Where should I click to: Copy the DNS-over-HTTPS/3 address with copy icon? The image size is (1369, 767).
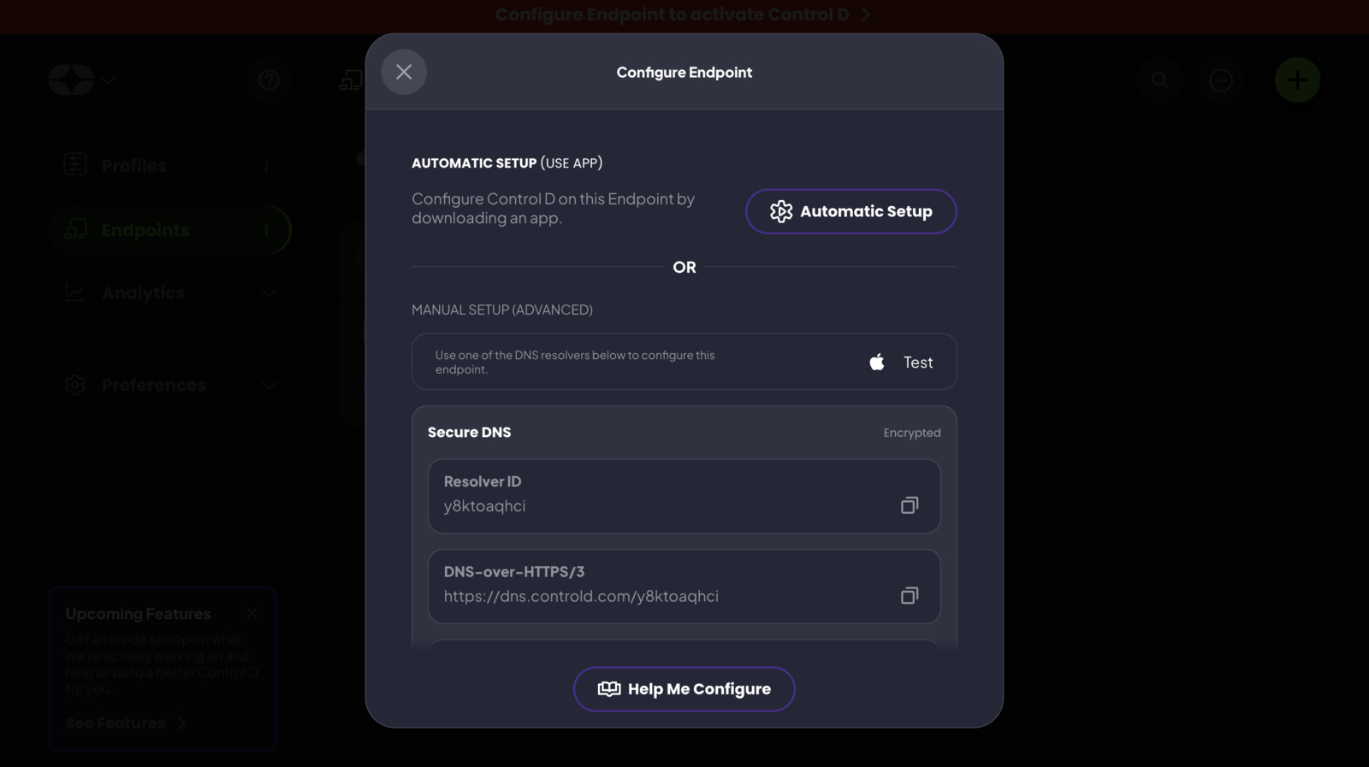tap(909, 595)
